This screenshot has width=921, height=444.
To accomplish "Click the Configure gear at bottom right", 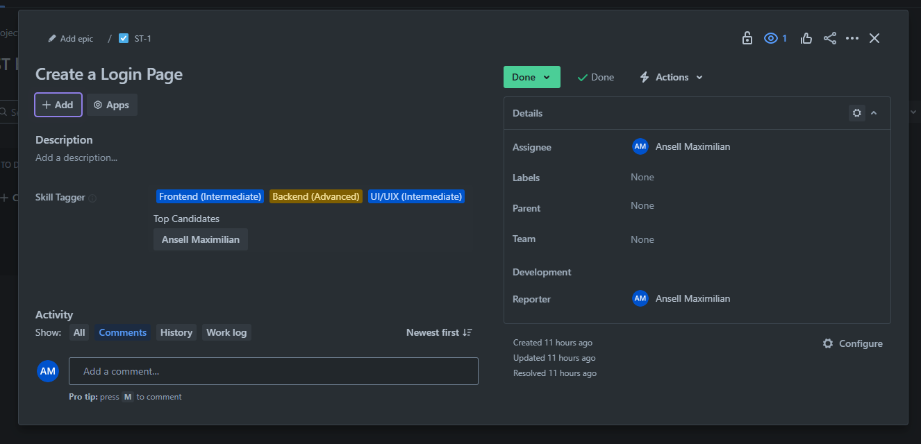I will pyautogui.click(x=827, y=343).
